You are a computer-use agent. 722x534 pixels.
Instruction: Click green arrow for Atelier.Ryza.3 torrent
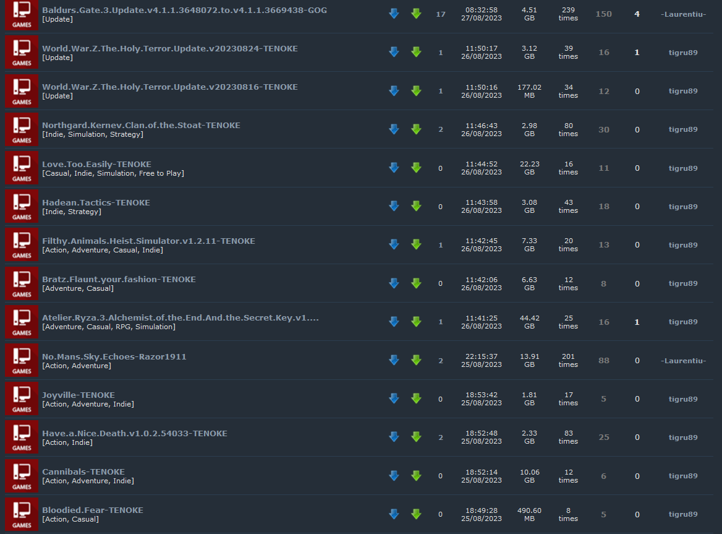[x=416, y=322]
